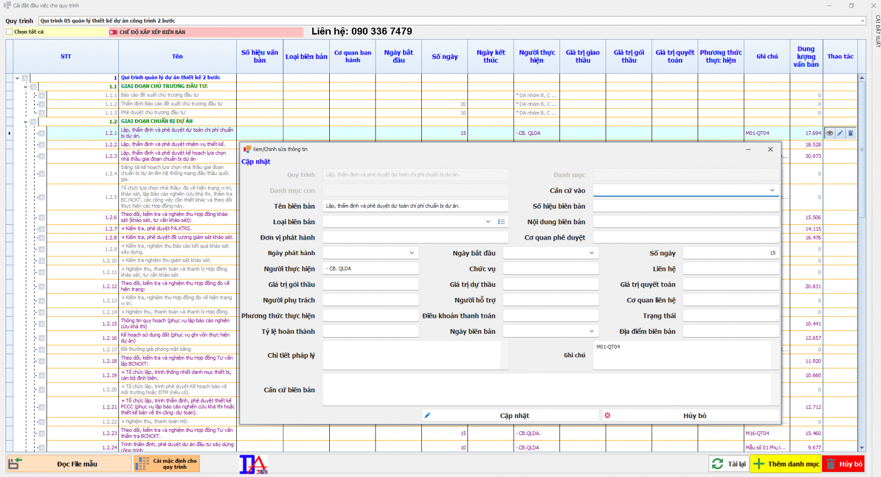Check the box for row 1.1.3
The image size is (881, 477).
point(42,113)
